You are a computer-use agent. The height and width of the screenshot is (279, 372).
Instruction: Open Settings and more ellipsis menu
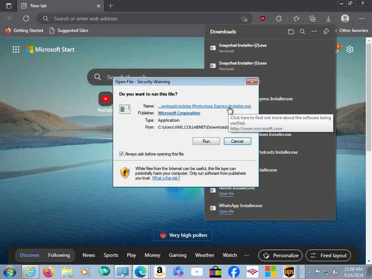361,19
